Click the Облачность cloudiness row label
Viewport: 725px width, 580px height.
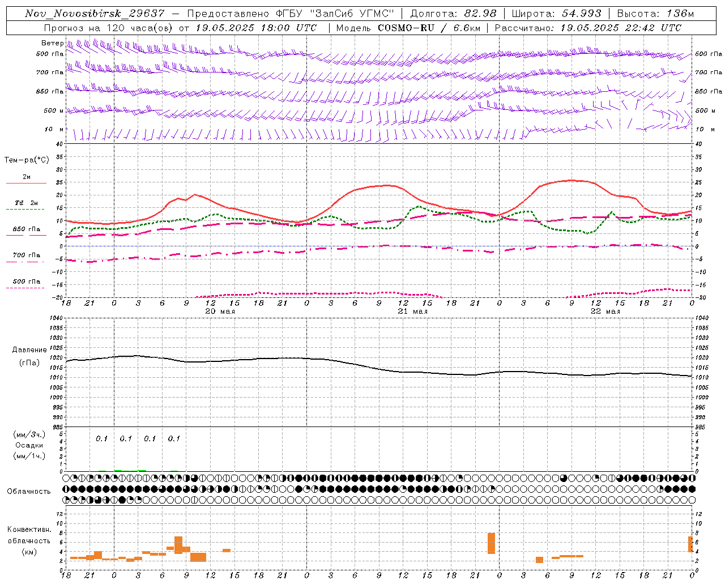tap(29, 491)
